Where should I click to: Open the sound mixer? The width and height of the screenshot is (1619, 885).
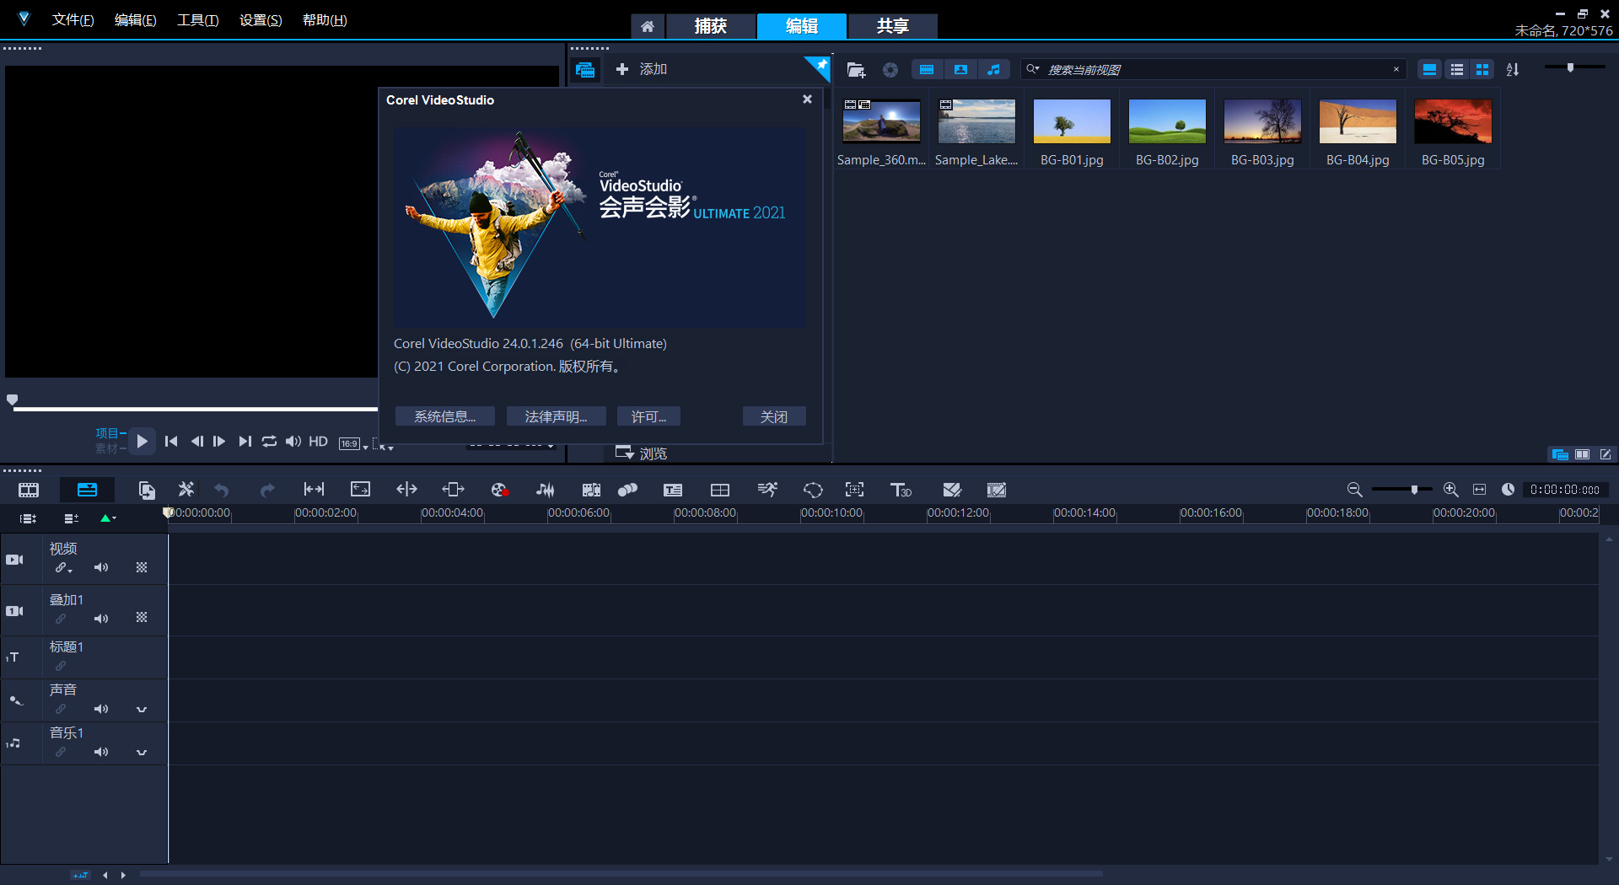pos(546,490)
